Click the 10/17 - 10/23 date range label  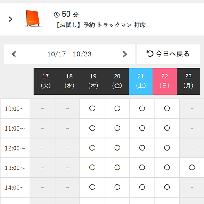69,54
